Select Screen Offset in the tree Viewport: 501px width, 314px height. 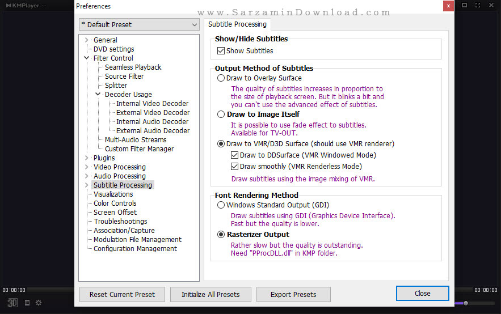(115, 212)
